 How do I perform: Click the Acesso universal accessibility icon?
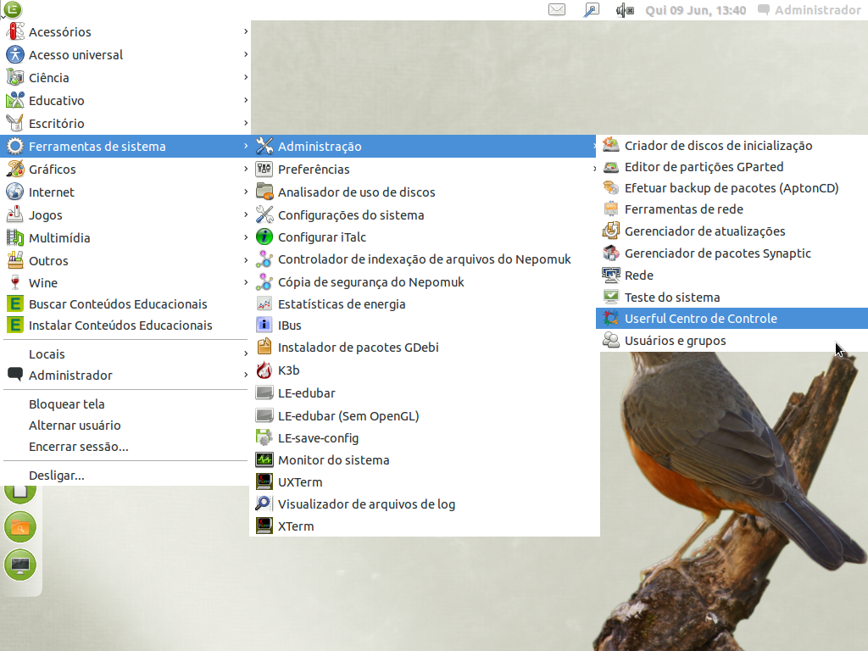[x=15, y=54]
